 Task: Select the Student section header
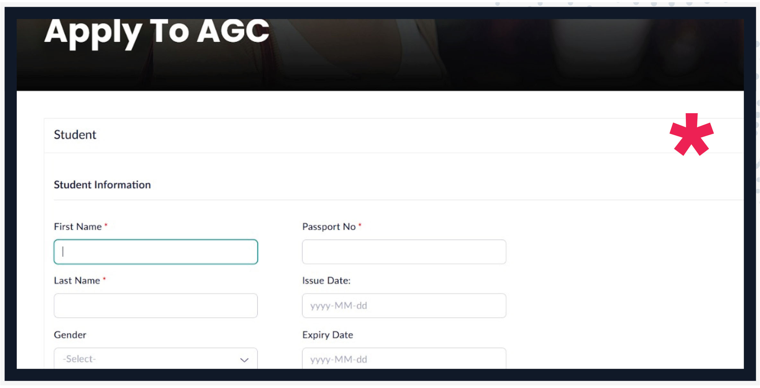(x=75, y=135)
